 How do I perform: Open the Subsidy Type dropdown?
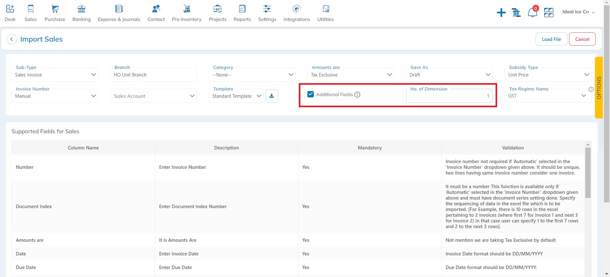(x=548, y=75)
